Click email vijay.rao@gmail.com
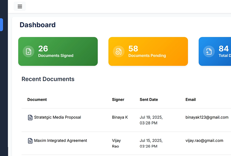Viewport: 231px width, 156px height. pos(204,141)
